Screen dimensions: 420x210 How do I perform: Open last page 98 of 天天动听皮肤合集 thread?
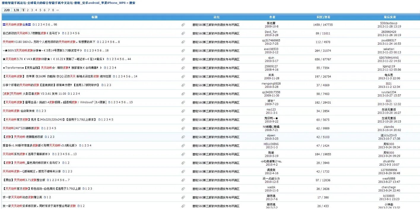[55, 25]
